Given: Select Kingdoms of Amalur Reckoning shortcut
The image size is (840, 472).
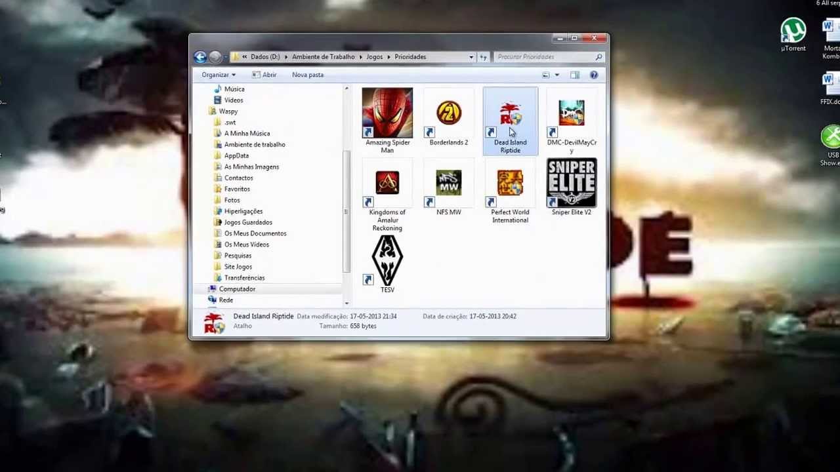Looking at the screenshot, I should point(387,194).
